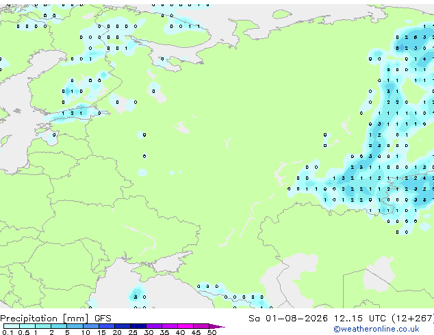Click the 0.1–0.5 mm palest legend swatch
The width and height of the screenshot is (434, 335).
tap(12, 326)
